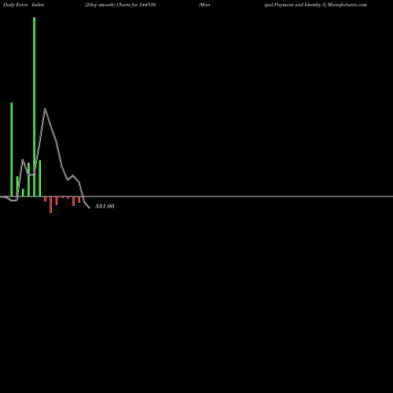Click the peak of the gray smoothed line

(x=45, y=108)
